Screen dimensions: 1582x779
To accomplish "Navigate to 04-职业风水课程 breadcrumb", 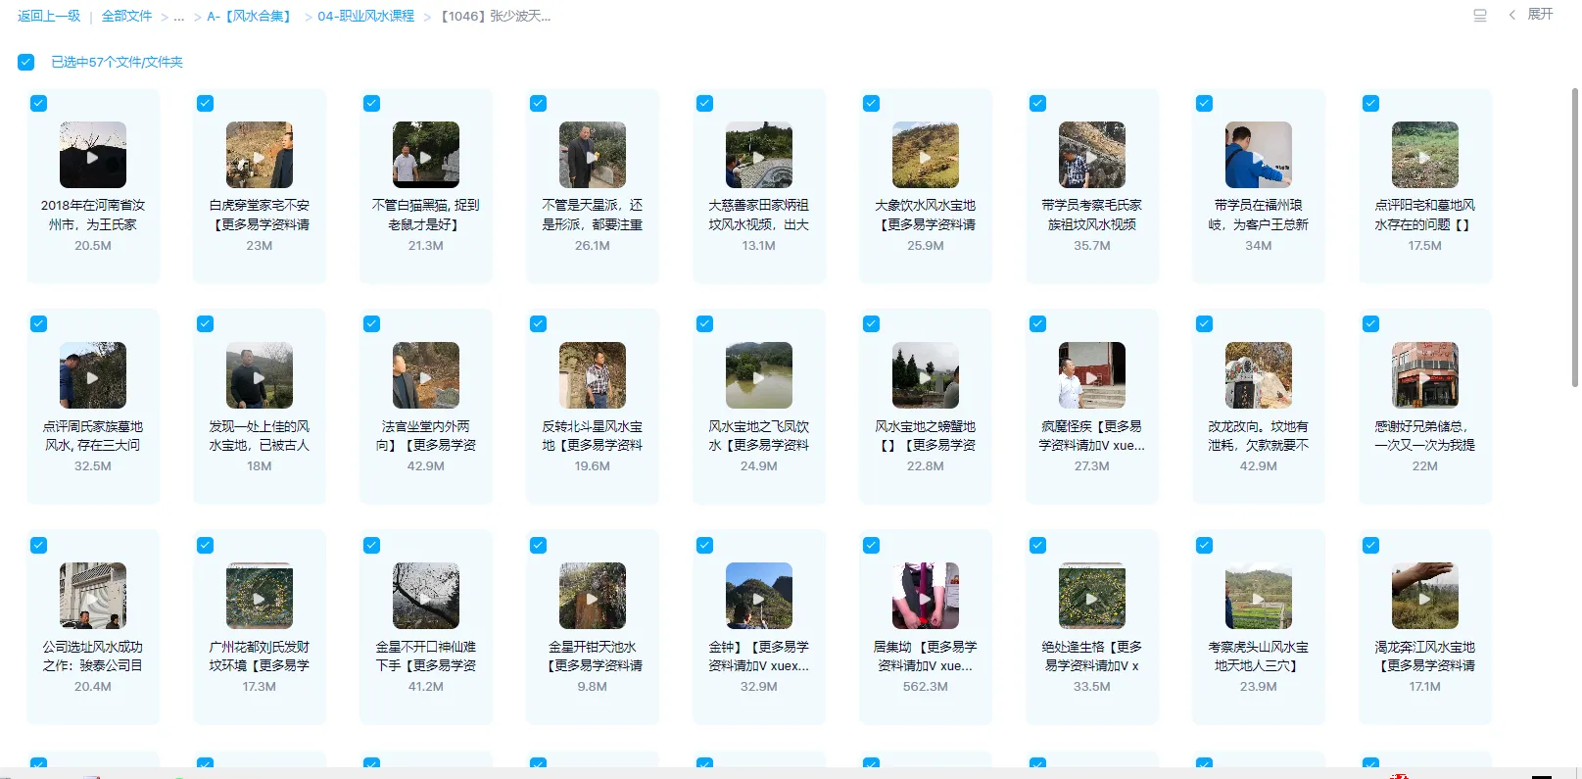I will (x=365, y=16).
